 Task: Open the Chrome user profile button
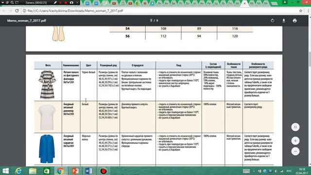pos(285,2)
